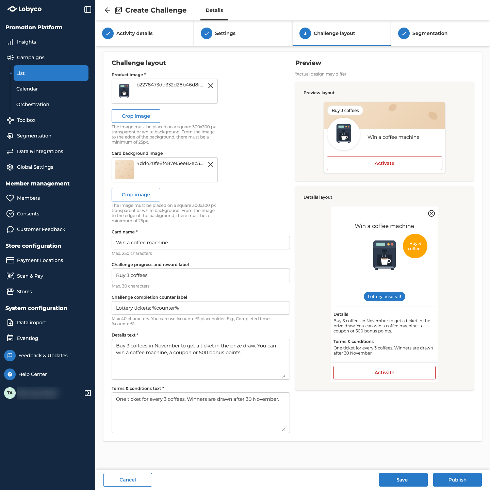Click the completion counter label field
This screenshot has width=490, height=490.
point(201,308)
